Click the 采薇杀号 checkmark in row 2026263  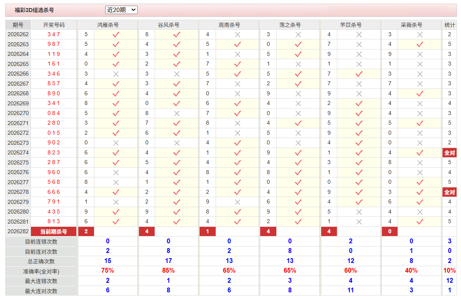420,45
